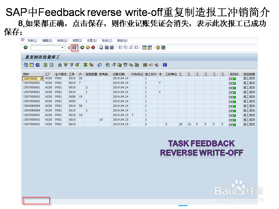Click the Details magnifier icon in list toolbar
Viewport: 279px width, 209px height.
(26, 65)
